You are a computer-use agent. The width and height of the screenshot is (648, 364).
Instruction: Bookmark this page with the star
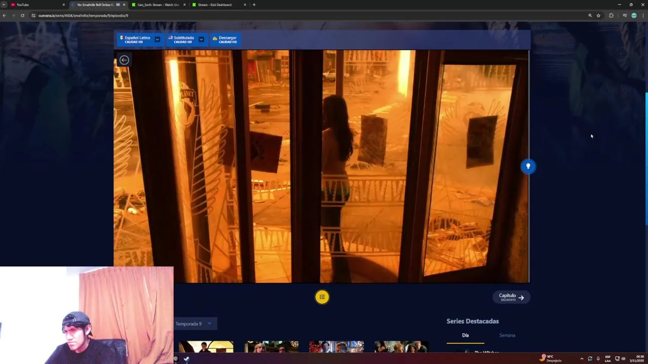[598, 16]
